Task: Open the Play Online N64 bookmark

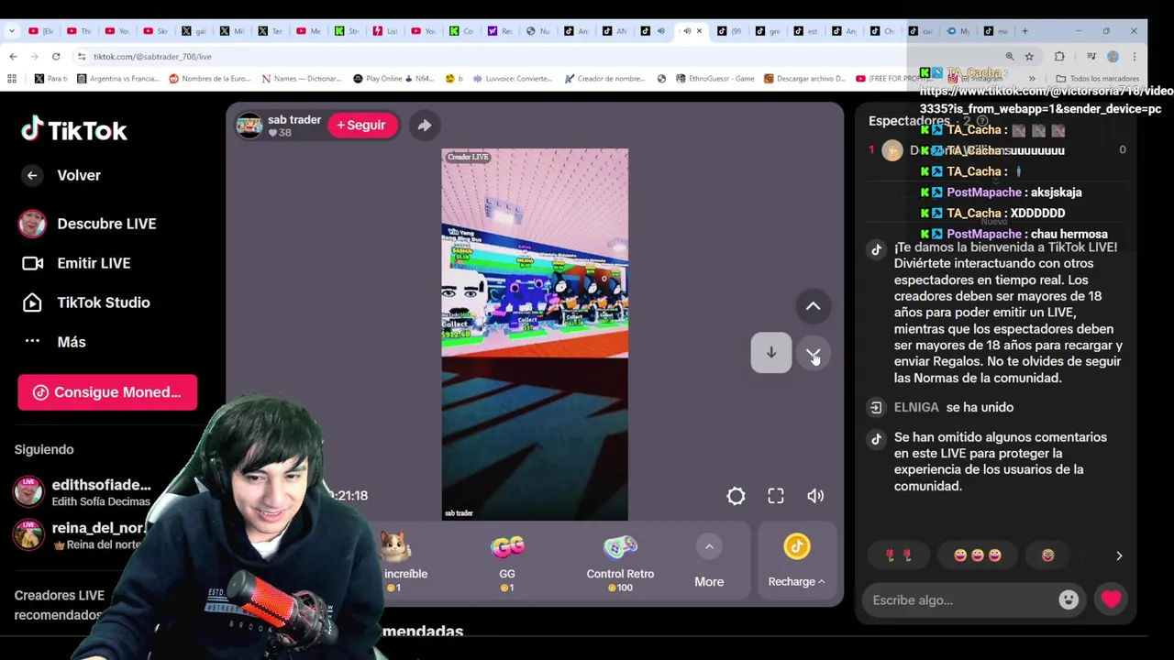Action: pyautogui.click(x=393, y=79)
